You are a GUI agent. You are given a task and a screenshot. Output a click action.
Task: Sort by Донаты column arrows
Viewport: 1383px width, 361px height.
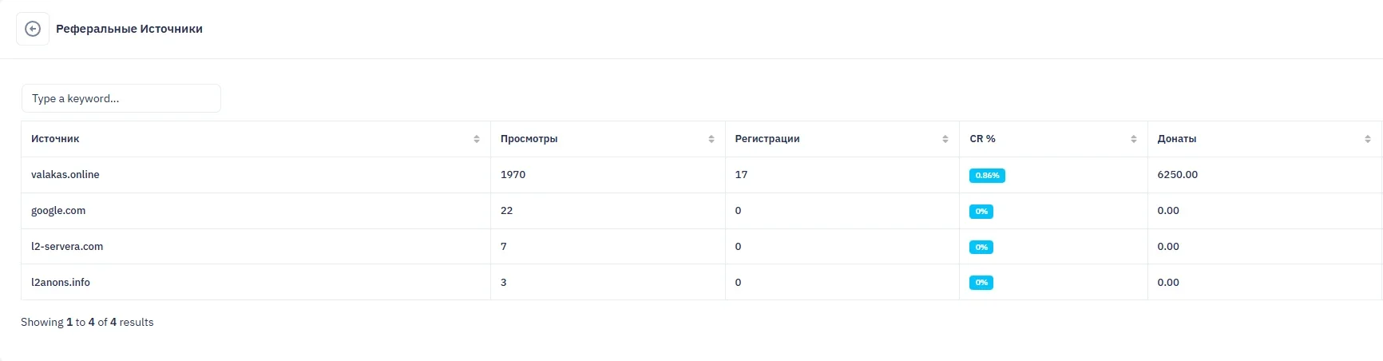(x=1368, y=139)
